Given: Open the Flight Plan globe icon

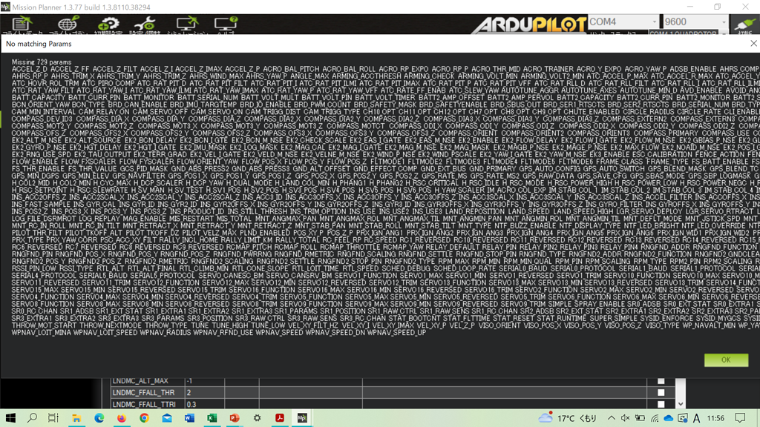Looking at the screenshot, I should point(68,25).
